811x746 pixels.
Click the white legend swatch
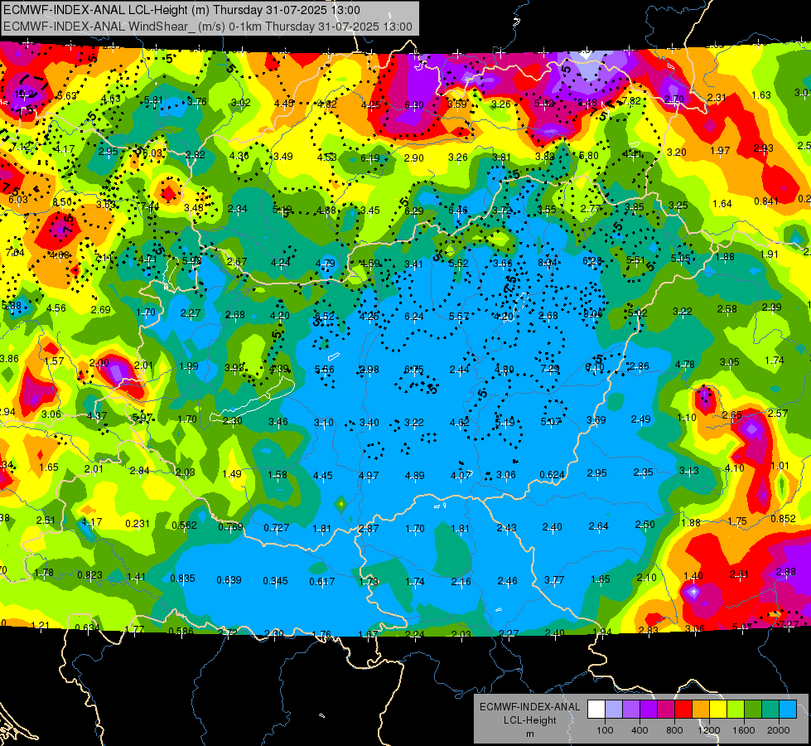(x=596, y=710)
